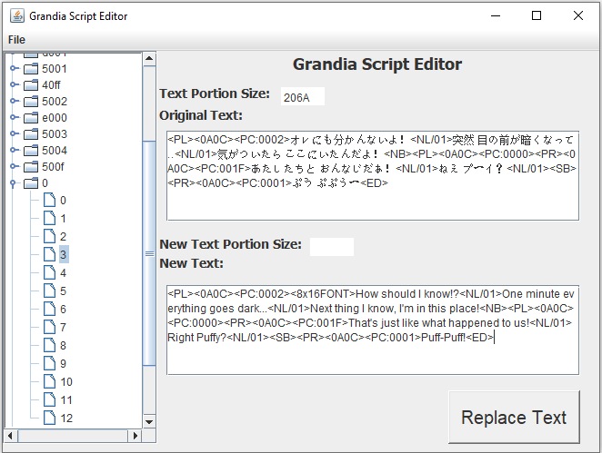Select the open 0 folder icon
This screenshot has height=453, width=602.
(31, 183)
